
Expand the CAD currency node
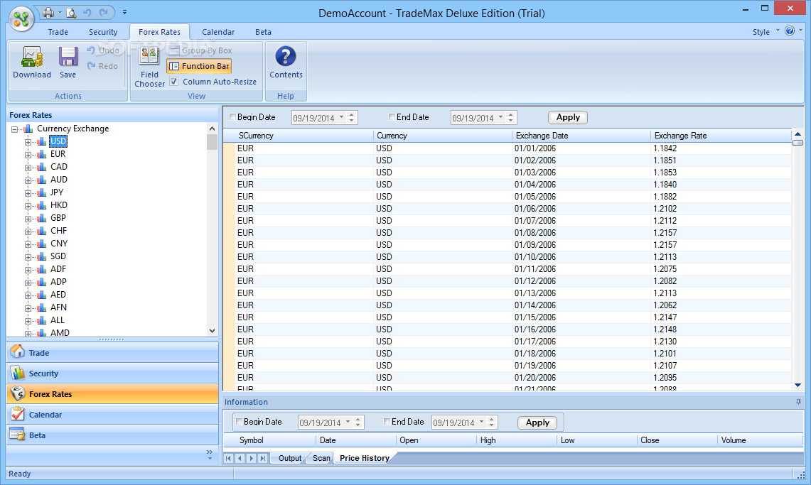[x=28, y=168]
